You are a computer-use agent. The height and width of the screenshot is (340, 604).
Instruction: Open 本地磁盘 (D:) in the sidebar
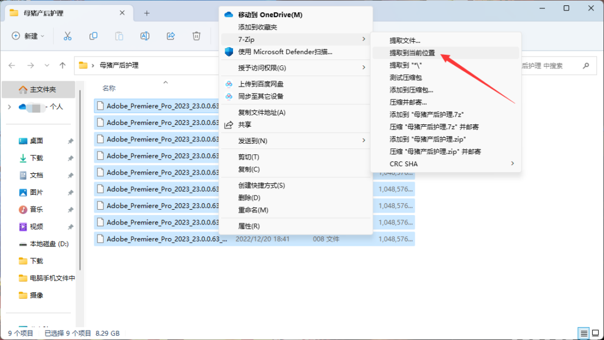point(44,244)
